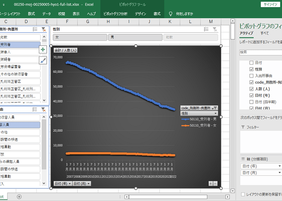Click the legend entry 50110_受刑者 - 女

coord(199,125)
